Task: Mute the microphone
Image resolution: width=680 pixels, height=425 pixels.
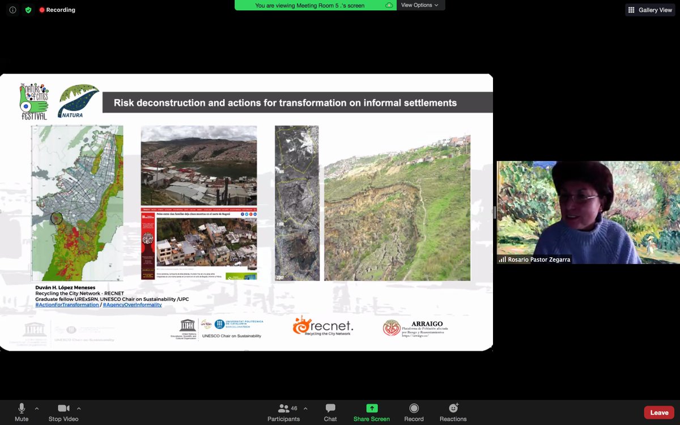Action: (22, 413)
